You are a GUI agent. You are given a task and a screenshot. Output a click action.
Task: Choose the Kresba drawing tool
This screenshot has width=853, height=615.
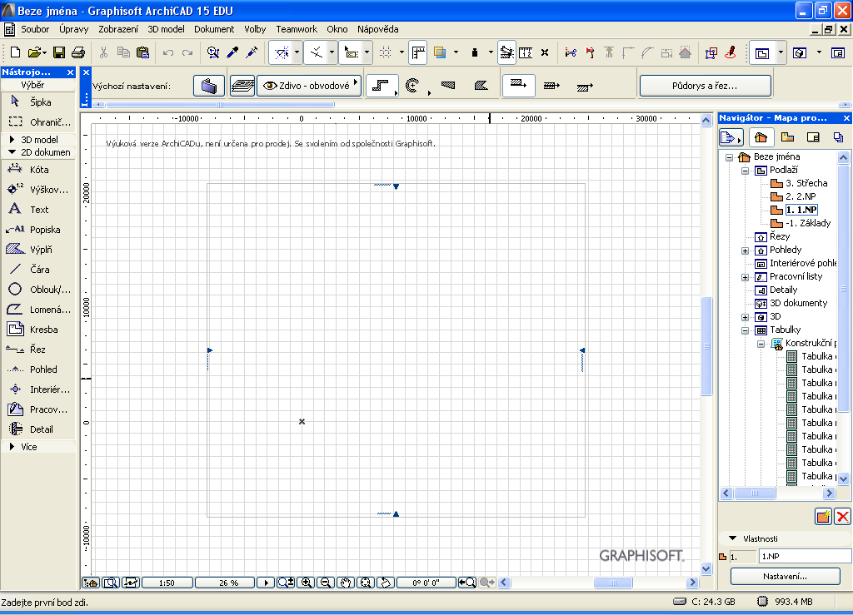38,330
